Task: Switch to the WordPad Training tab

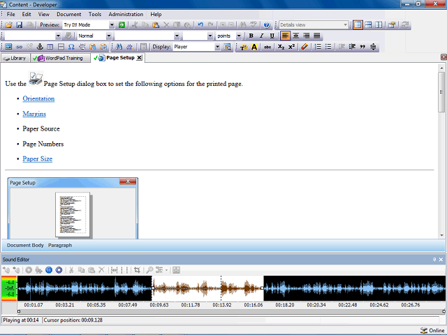Action: click(x=61, y=58)
